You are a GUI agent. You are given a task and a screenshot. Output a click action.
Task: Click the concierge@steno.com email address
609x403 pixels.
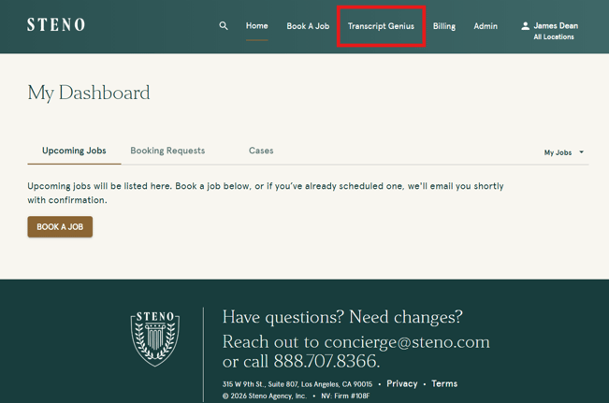[x=407, y=341]
